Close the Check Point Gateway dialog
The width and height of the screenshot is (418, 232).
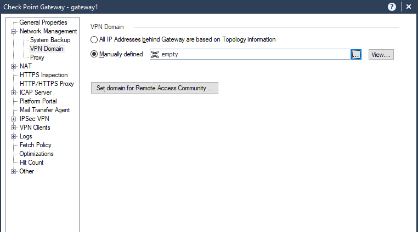pos(409,7)
